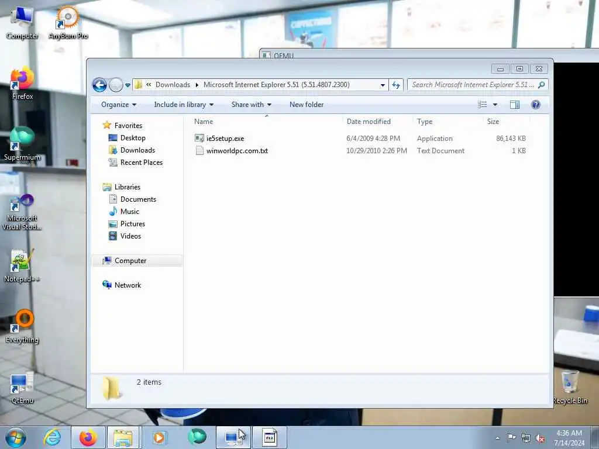Open Action Center flag in tray
The image size is (599, 449).
[511, 438]
